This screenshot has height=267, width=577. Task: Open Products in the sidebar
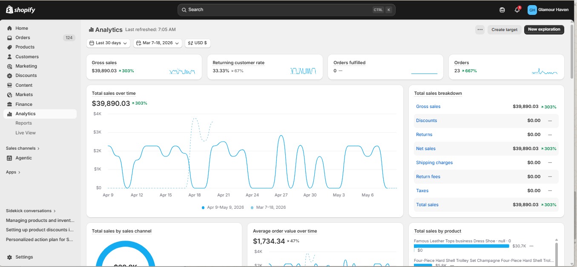(40, 47)
